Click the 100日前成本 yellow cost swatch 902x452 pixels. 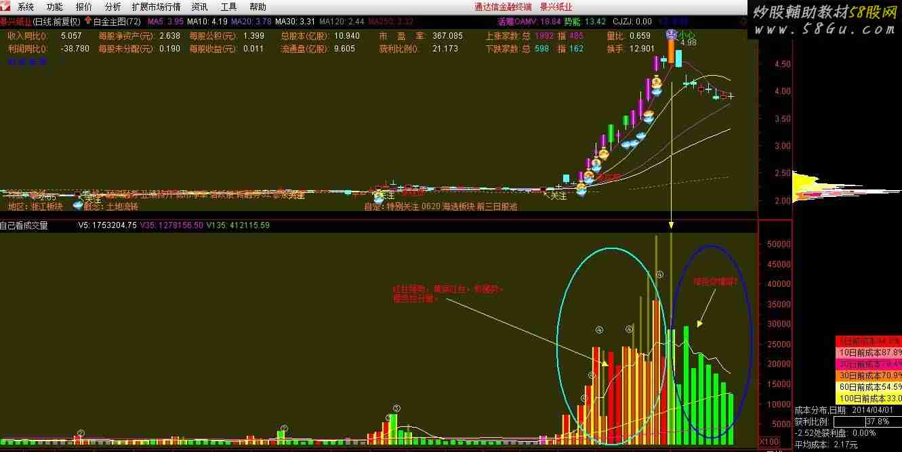[867, 399]
